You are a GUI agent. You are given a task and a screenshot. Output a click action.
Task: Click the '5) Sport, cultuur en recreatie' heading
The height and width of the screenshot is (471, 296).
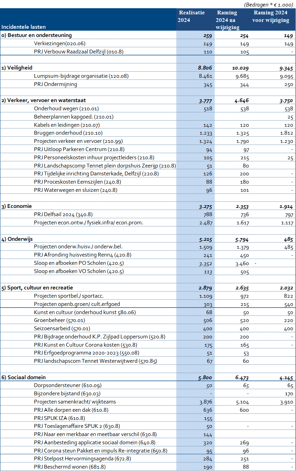37,288
